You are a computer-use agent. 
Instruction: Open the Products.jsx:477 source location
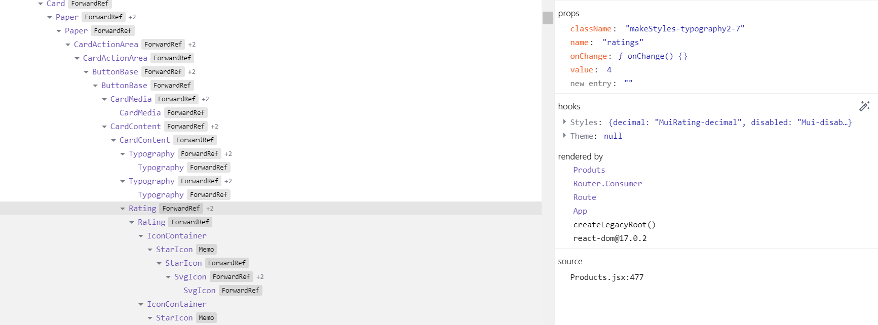pyautogui.click(x=607, y=277)
